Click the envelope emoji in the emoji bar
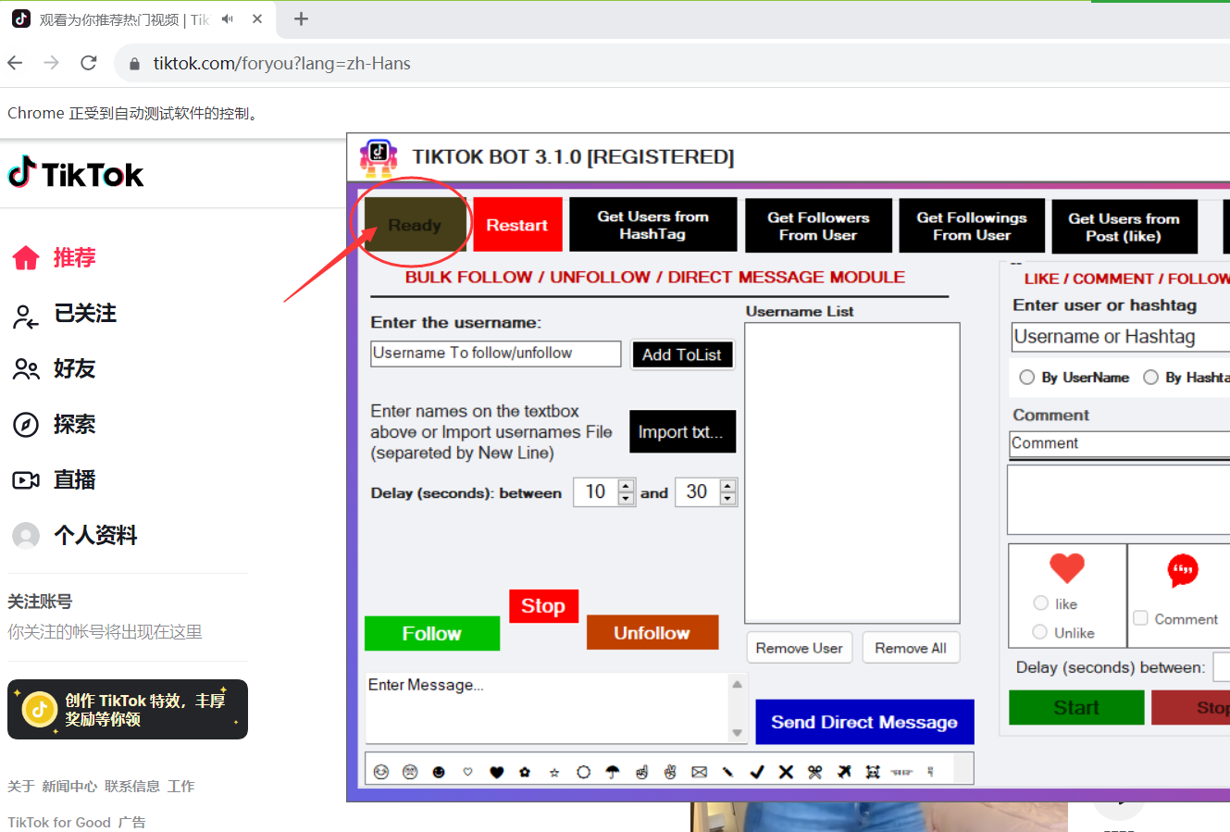This screenshot has height=832, width=1230. coord(699,771)
